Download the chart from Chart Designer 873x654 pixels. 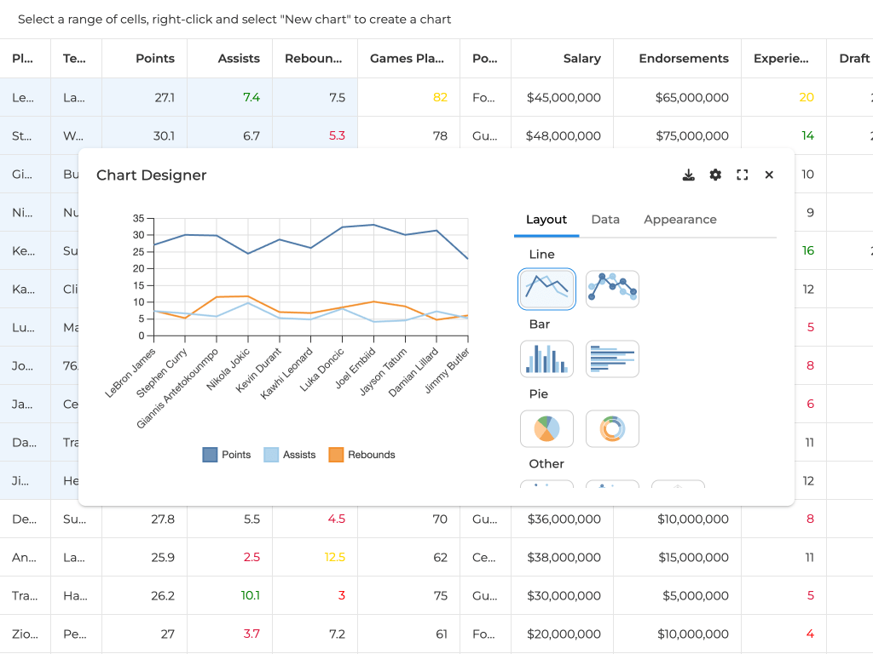coord(689,175)
